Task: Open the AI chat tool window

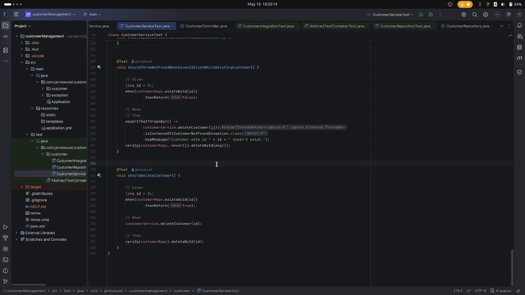Action: (x=520, y=36)
